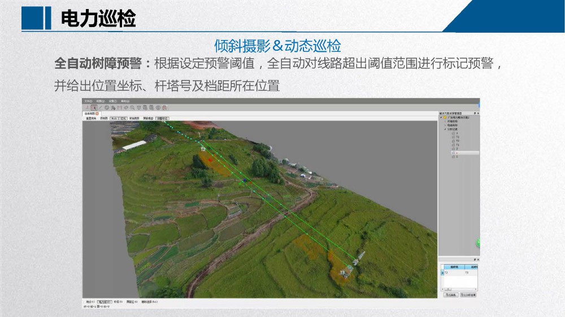
Task: Float the solution manager panel
Action: tap(475, 113)
